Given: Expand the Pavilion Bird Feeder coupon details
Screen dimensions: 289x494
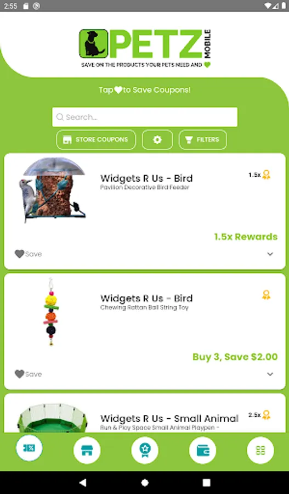Looking at the screenshot, I should coord(270,254).
